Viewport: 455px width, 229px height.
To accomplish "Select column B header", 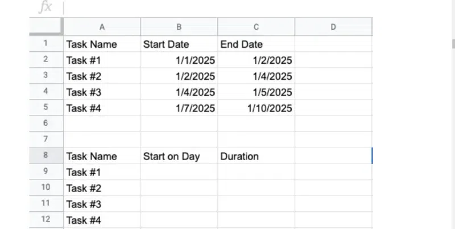I will 179,26.
